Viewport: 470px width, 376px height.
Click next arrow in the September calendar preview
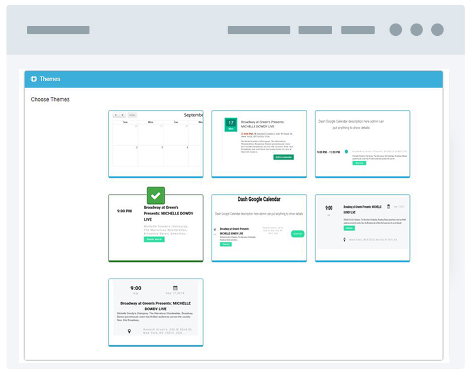122,115
